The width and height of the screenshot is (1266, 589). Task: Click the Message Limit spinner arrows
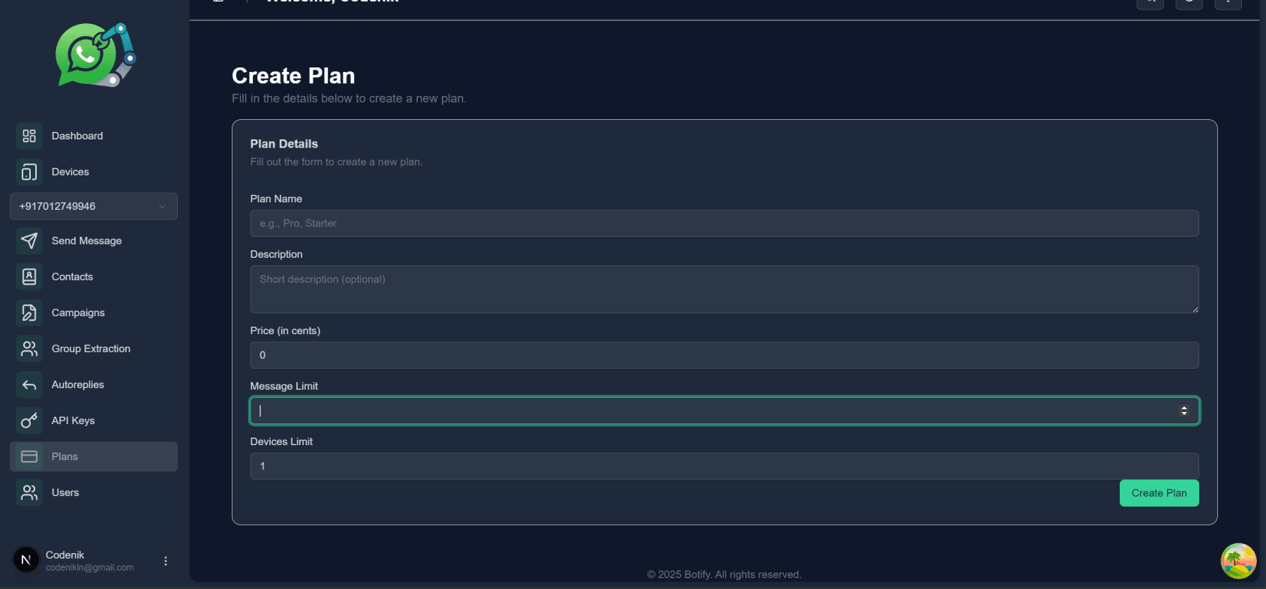(1184, 411)
